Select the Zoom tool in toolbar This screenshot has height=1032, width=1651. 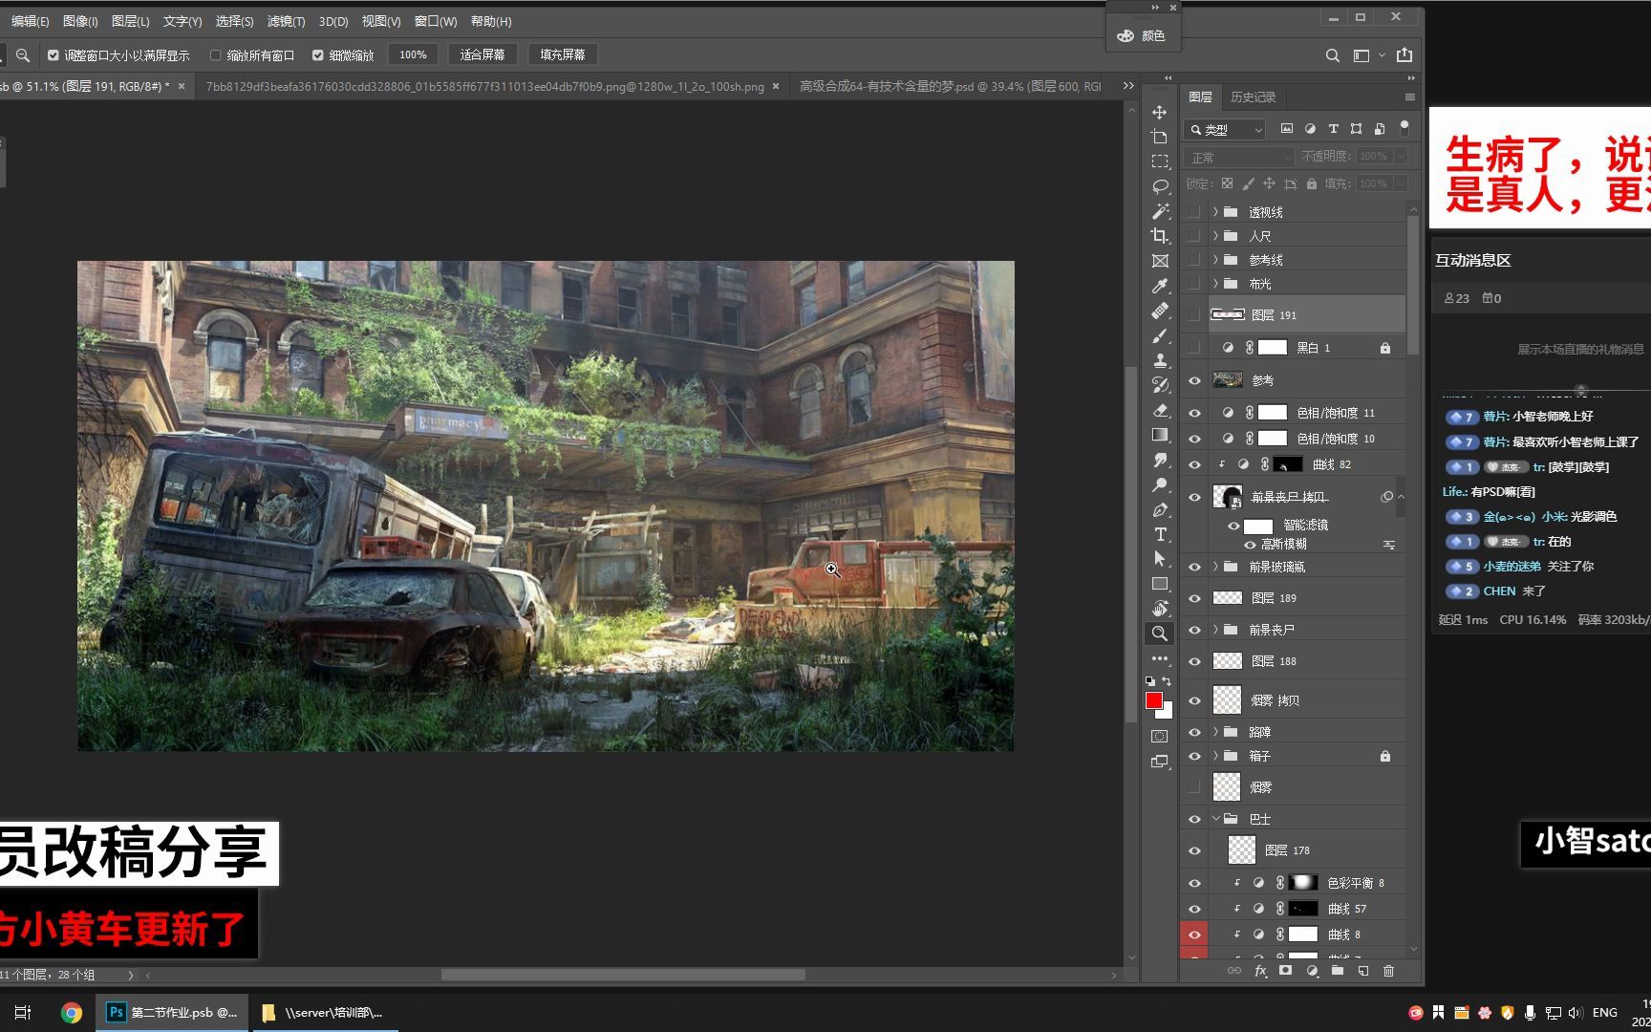pyautogui.click(x=1160, y=634)
